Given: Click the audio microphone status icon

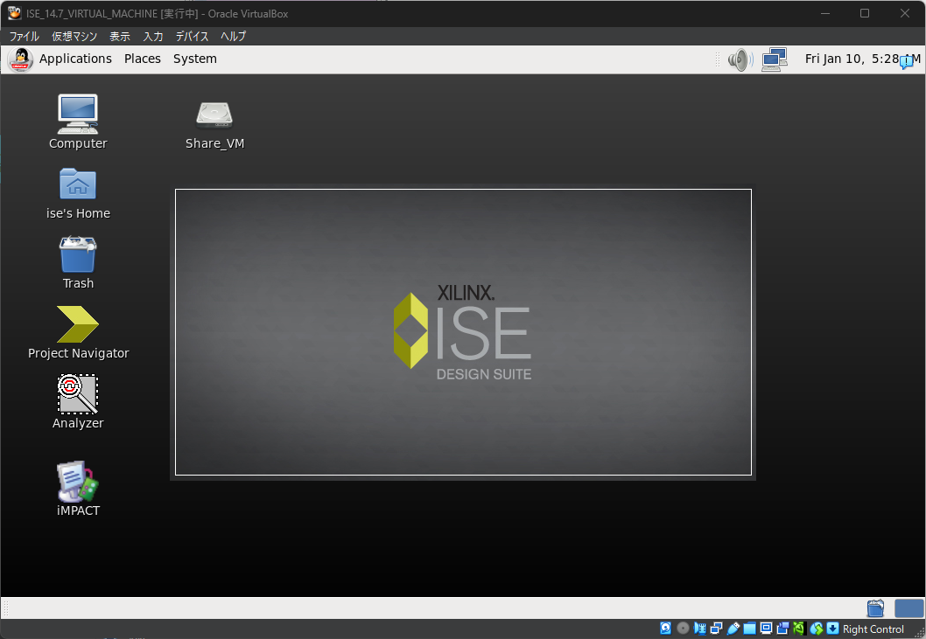Looking at the screenshot, I should click(x=700, y=629).
